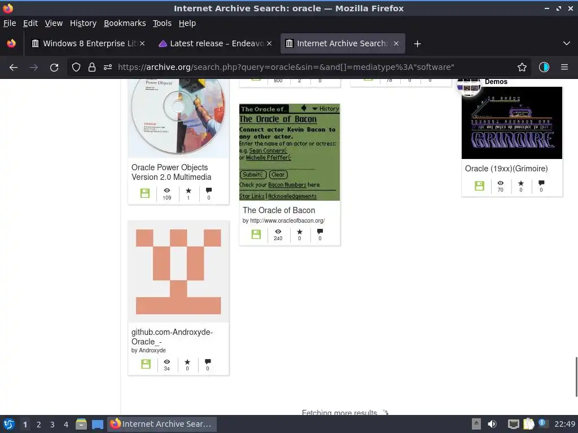Switch to virtual desktop 2
Viewport: 578px width, 433px height.
tap(39, 425)
